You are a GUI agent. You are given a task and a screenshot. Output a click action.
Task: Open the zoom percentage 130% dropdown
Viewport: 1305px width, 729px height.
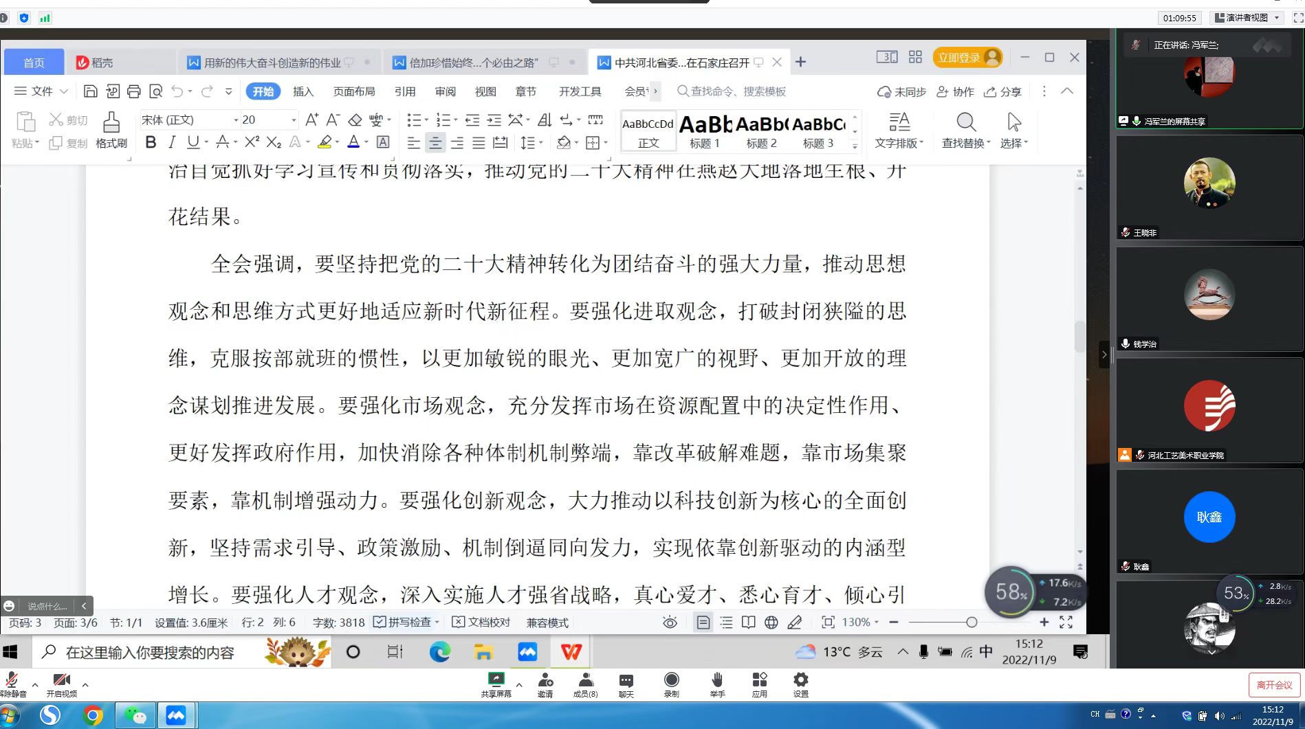[859, 623]
